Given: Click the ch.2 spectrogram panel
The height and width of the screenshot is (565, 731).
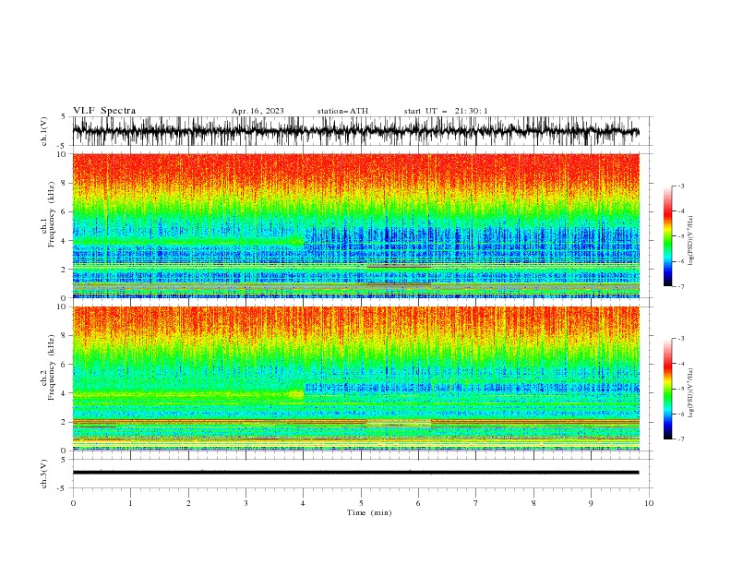Looking at the screenshot, I should [355, 379].
